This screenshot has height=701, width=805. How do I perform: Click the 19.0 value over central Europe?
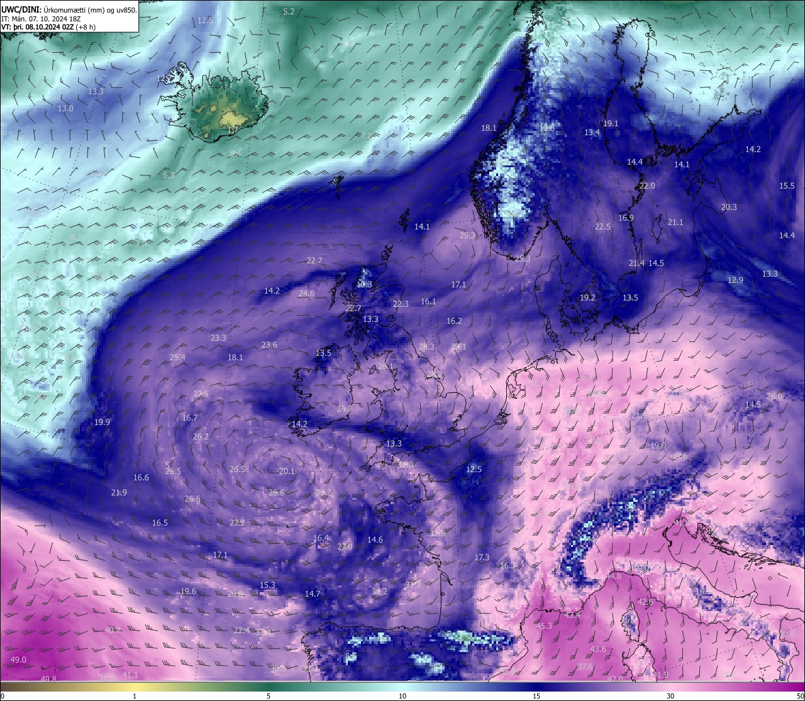[658, 445]
